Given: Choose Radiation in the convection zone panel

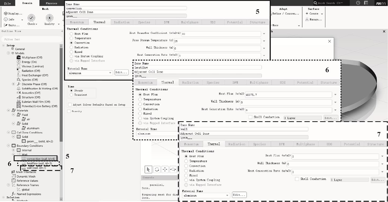Looking at the screenshot, I should pyautogui.click(x=71, y=47).
